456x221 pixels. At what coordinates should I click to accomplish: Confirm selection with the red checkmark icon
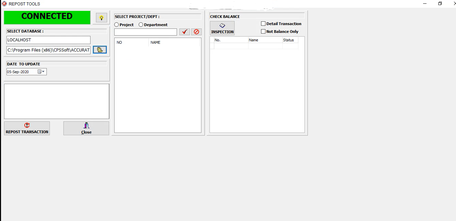point(184,32)
